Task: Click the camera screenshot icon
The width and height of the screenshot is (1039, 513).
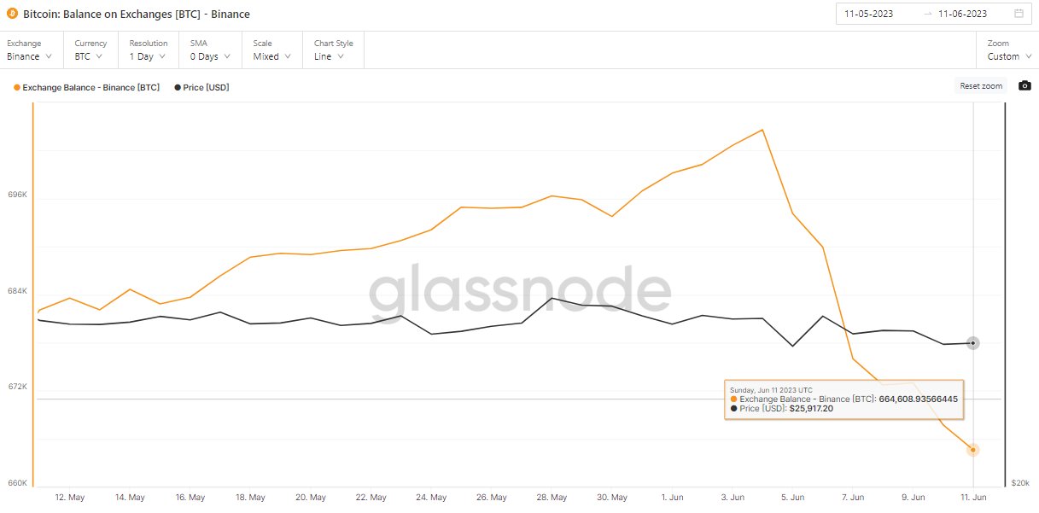Action: tap(1024, 85)
